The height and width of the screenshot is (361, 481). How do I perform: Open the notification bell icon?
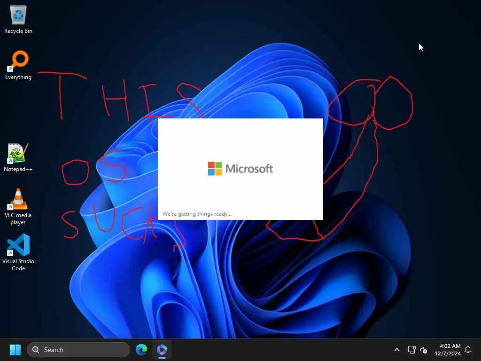[468, 350]
